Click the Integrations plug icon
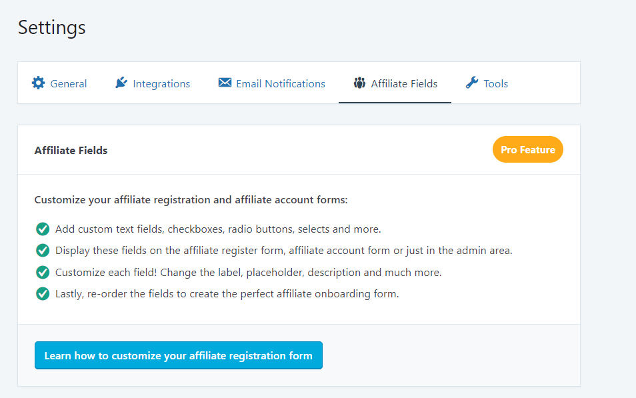 [x=121, y=83]
